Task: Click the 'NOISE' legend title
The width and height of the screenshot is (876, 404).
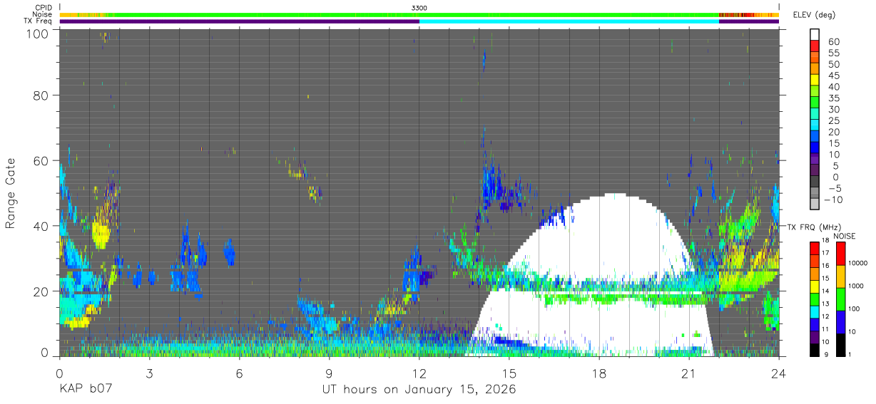Action: (844, 236)
